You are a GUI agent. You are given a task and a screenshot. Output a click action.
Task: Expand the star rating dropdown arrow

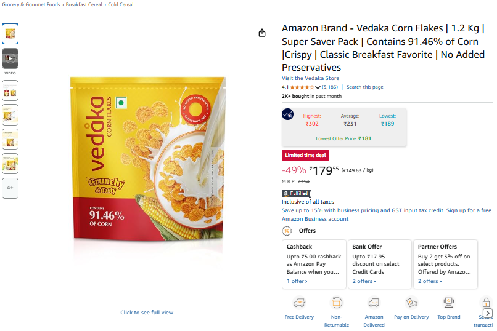click(x=318, y=87)
